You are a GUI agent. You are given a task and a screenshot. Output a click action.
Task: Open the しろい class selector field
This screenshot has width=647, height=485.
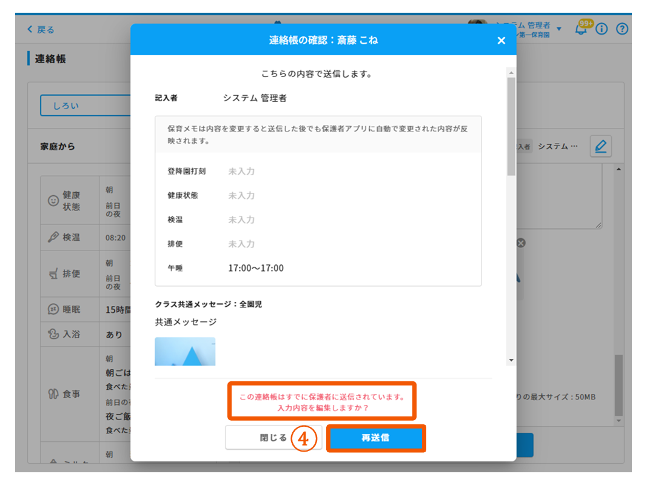pyautogui.click(x=85, y=105)
